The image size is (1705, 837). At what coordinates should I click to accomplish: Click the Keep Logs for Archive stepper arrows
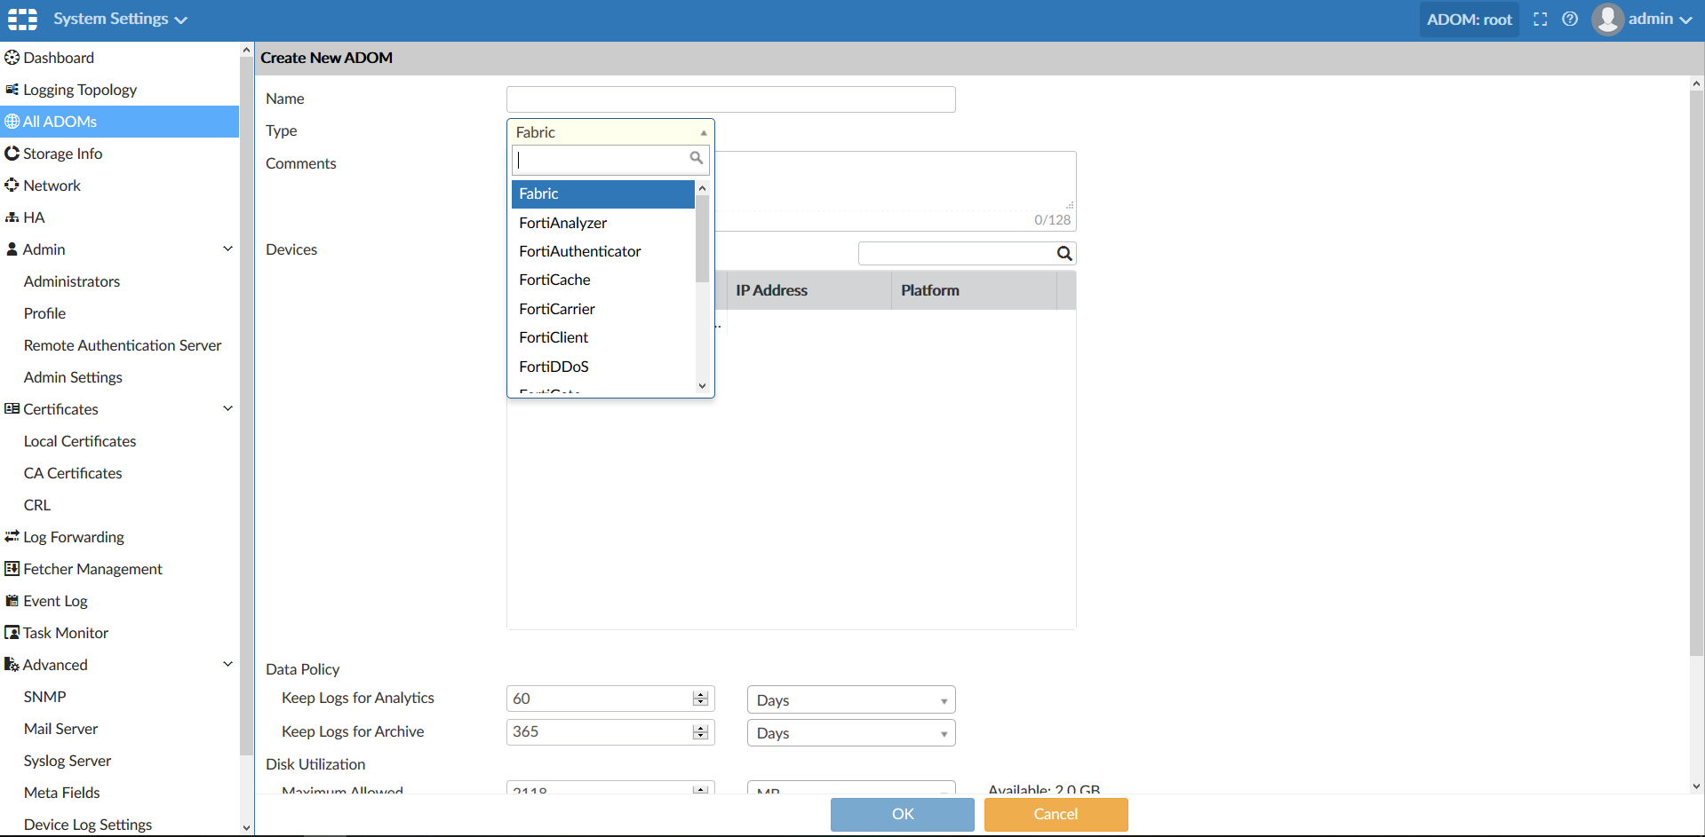701,732
